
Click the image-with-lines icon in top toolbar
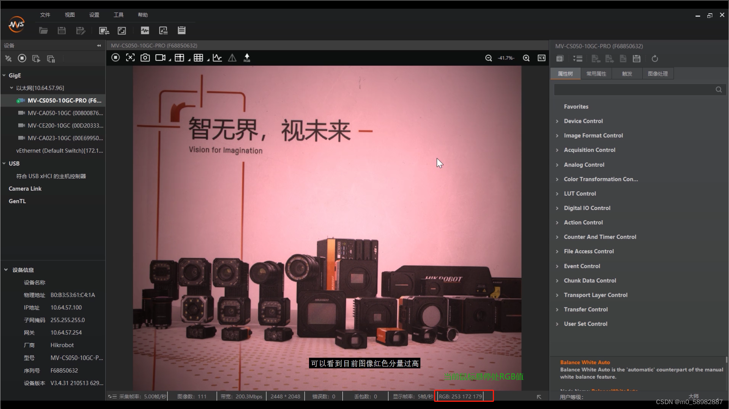coord(163,31)
